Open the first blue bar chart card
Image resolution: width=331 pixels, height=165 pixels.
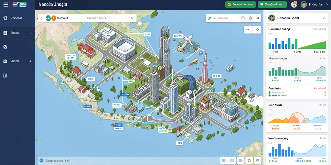click(297, 40)
